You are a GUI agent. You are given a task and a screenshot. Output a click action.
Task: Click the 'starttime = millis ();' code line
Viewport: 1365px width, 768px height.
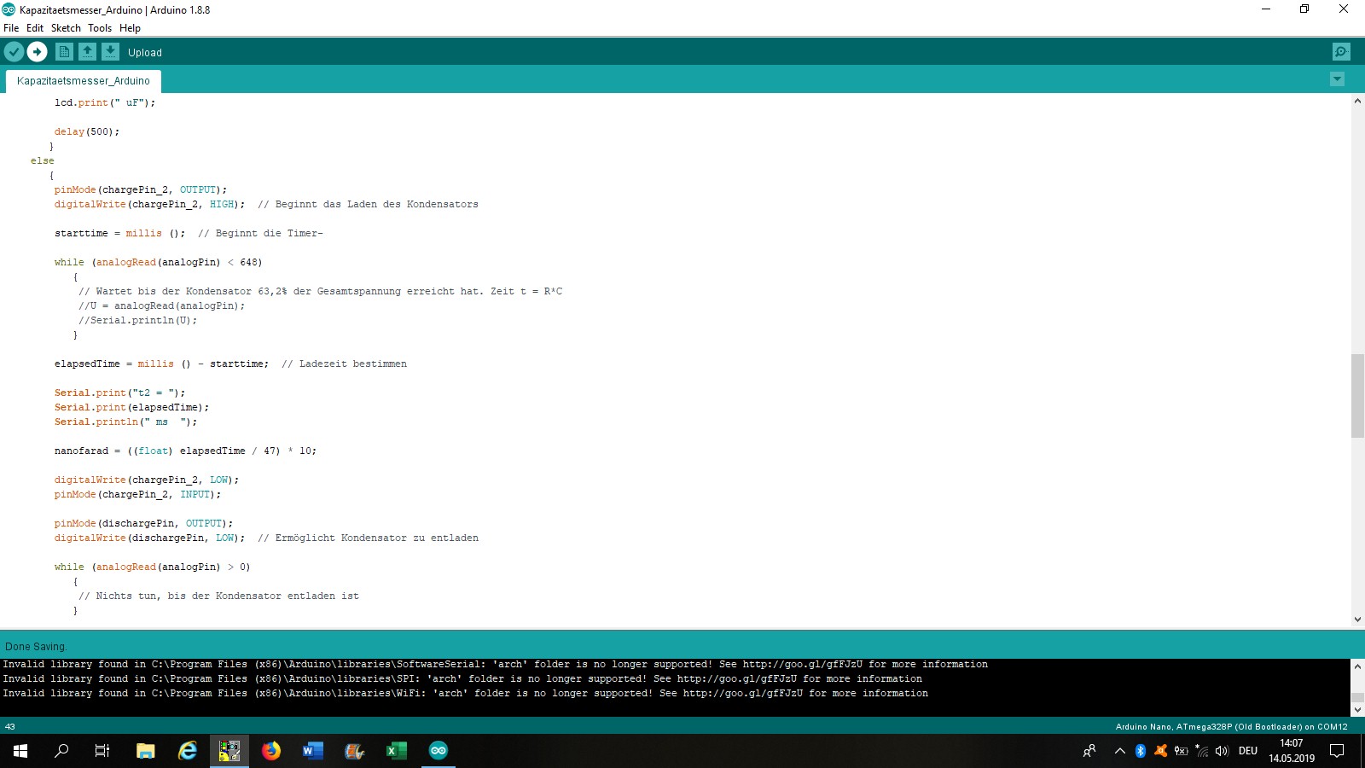(119, 233)
